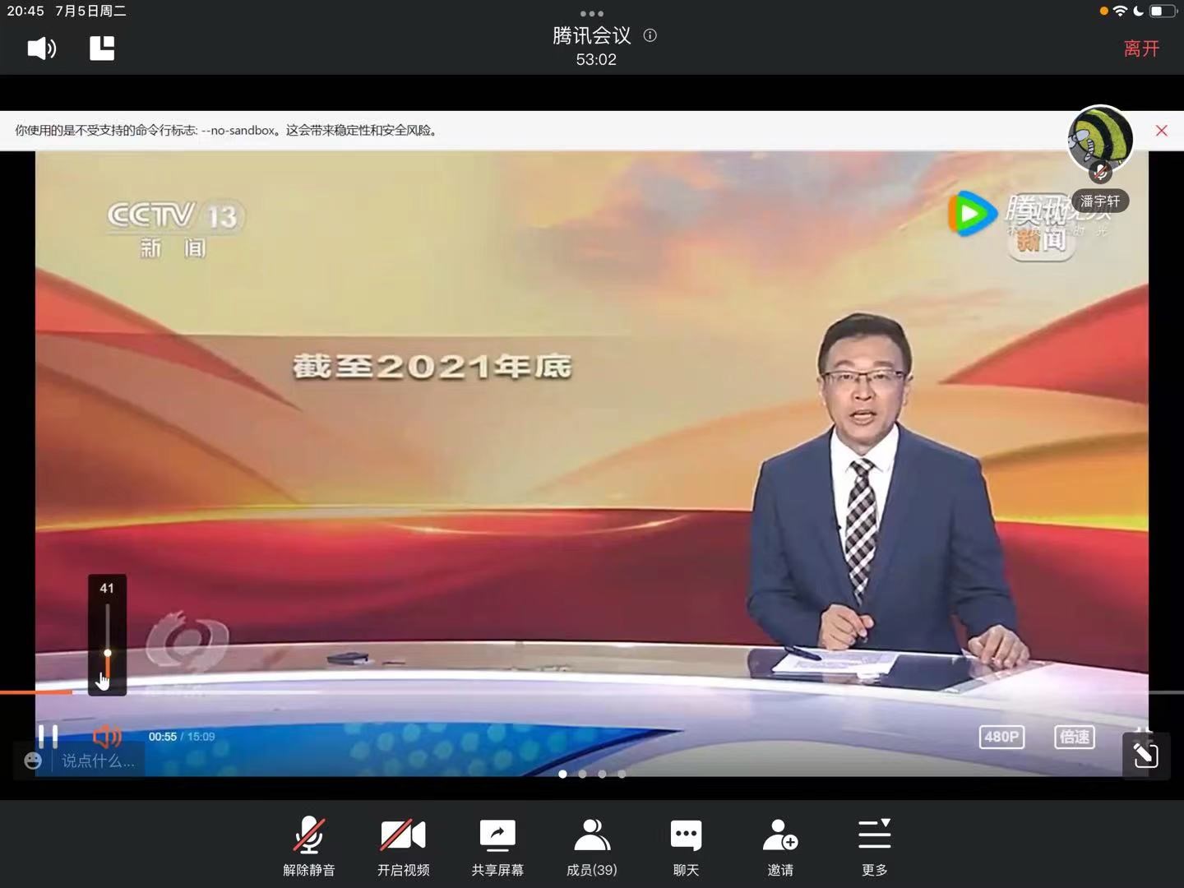Unmute microphone with 解除静音
This screenshot has height=888, width=1184.
[x=309, y=847]
